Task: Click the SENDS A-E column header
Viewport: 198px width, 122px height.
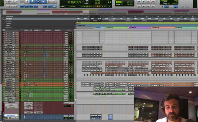Action: [x=48, y=30]
